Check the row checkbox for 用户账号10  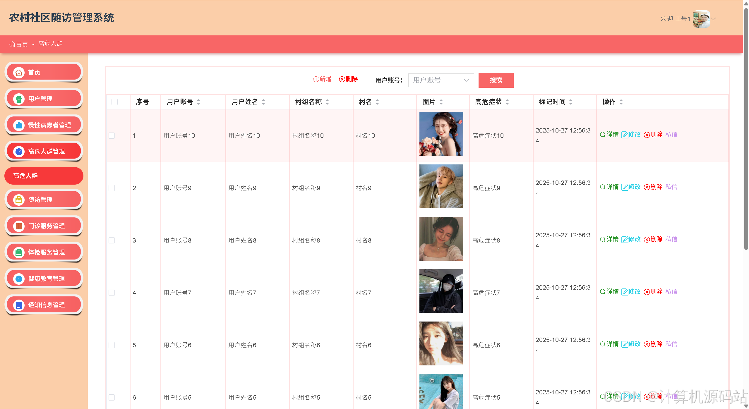click(x=112, y=135)
